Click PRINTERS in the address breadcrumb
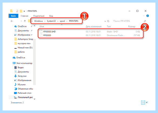This screenshot has width=158, height=113. 74,21
